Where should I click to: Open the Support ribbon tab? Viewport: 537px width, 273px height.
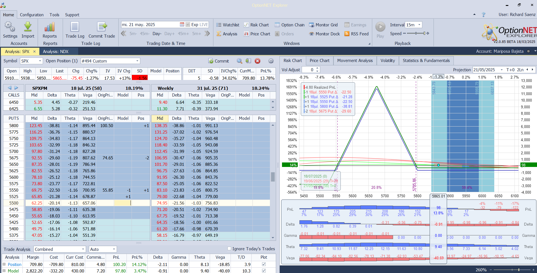pos(72,15)
